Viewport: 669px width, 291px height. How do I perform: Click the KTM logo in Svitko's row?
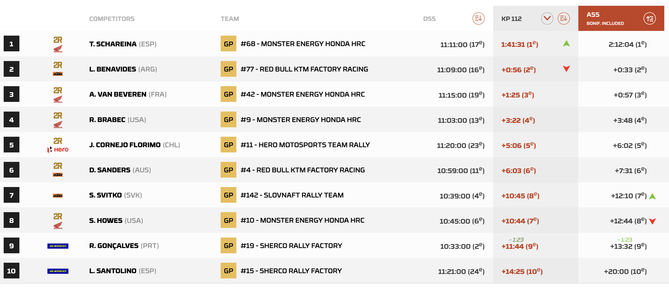(x=58, y=196)
